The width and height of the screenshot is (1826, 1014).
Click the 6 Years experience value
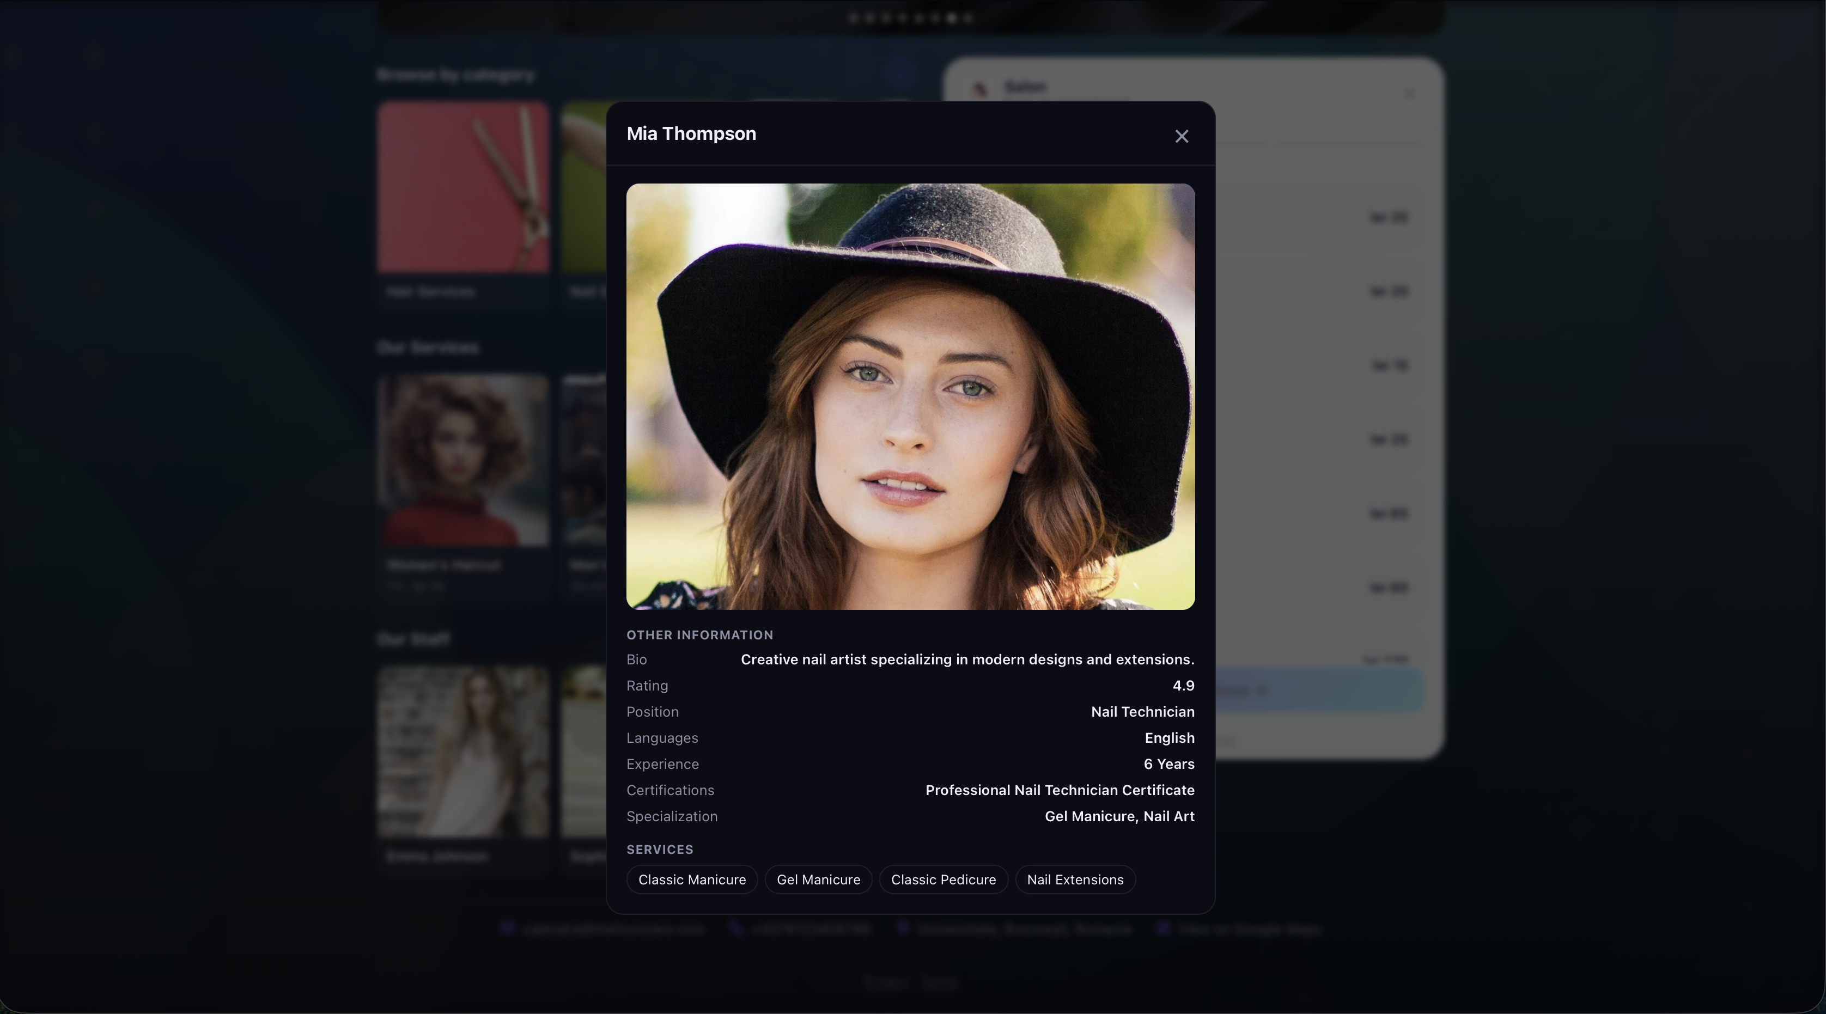[x=1168, y=765]
